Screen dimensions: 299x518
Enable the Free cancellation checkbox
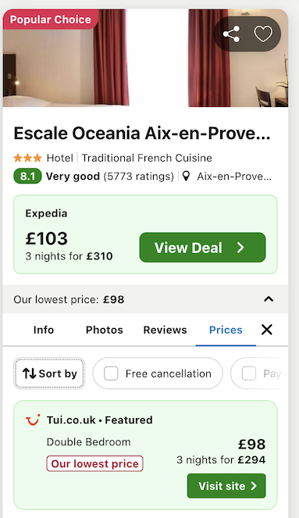[111, 373]
